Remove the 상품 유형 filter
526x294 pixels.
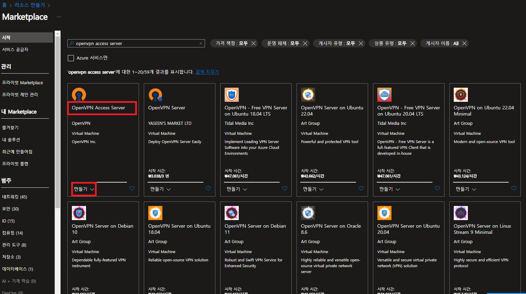412,43
